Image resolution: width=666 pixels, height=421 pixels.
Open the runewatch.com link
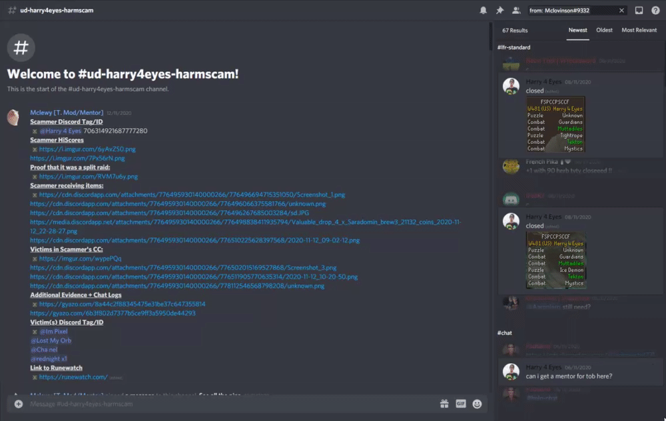pos(73,377)
